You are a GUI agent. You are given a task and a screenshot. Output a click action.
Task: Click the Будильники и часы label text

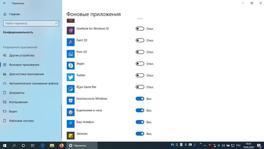pos(89,111)
